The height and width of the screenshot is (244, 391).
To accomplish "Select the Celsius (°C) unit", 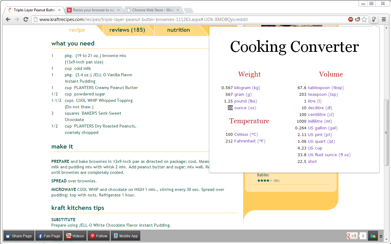I will 246,134.
